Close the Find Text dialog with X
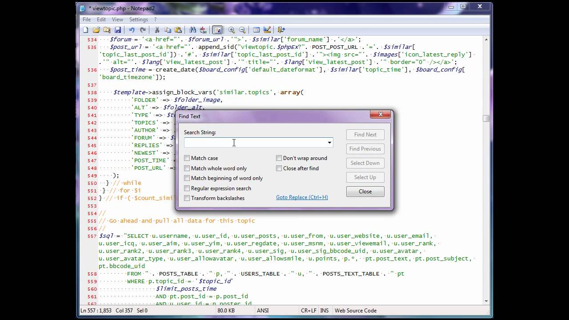Viewport: 569px width, 320px height. (381, 115)
